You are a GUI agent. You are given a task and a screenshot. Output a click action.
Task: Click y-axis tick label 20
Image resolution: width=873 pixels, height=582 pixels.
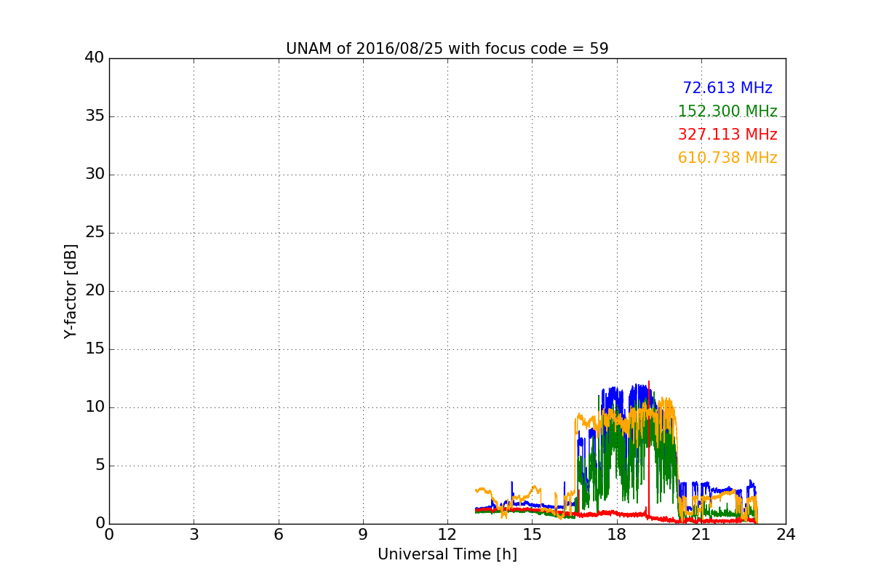point(95,291)
